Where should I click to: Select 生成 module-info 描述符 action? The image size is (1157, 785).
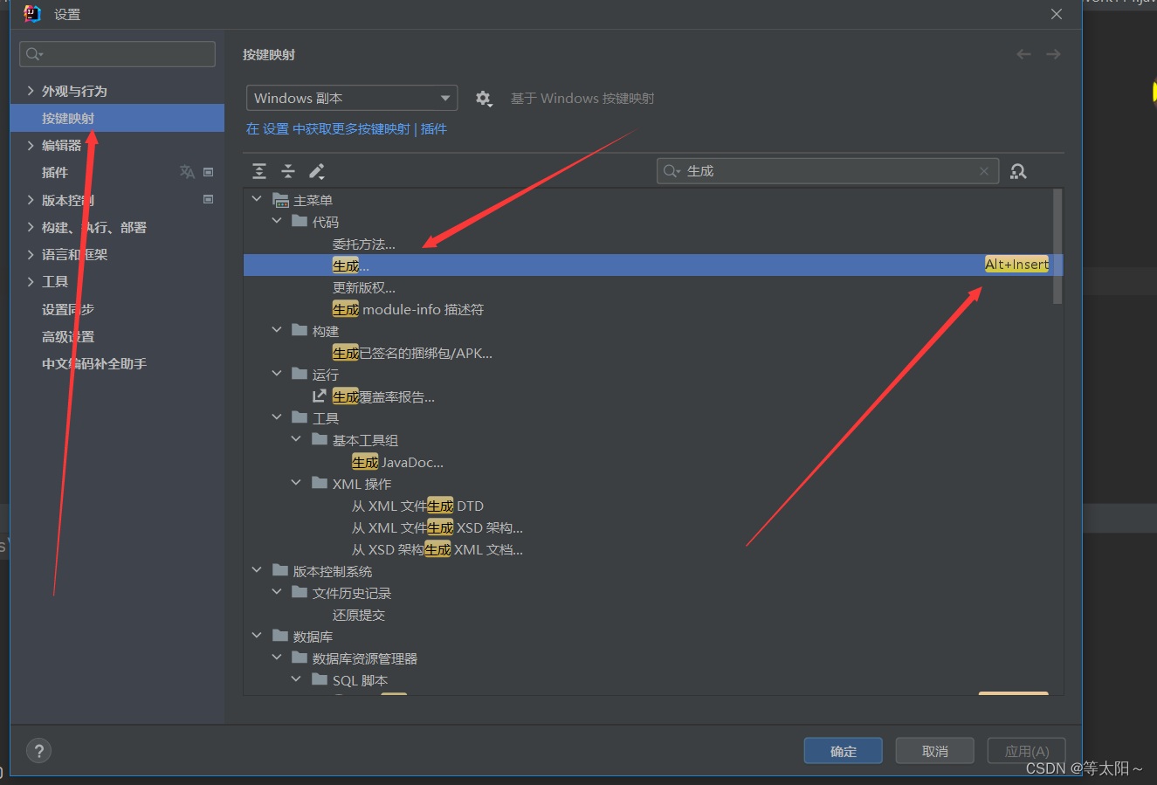(x=653, y=309)
